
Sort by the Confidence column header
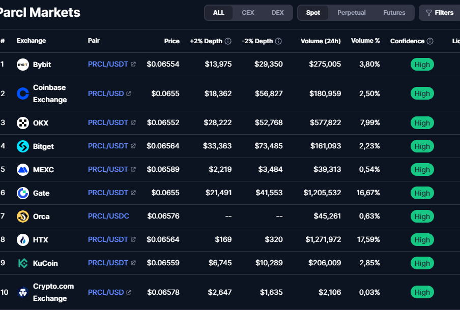pos(407,41)
